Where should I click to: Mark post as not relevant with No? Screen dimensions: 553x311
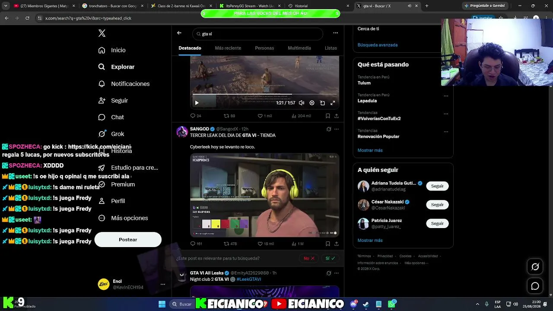tap(308, 258)
